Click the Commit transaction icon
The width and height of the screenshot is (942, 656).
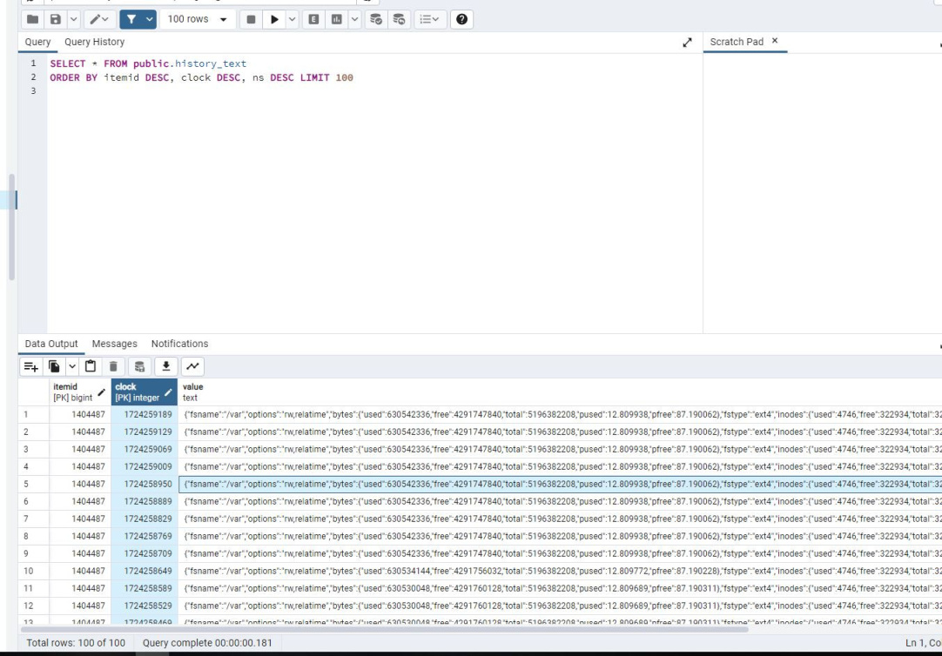pyautogui.click(x=377, y=18)
